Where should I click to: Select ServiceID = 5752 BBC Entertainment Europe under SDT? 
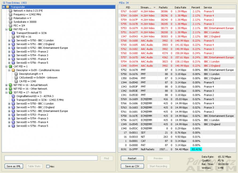pyautogui.click(x=42, y=111)
